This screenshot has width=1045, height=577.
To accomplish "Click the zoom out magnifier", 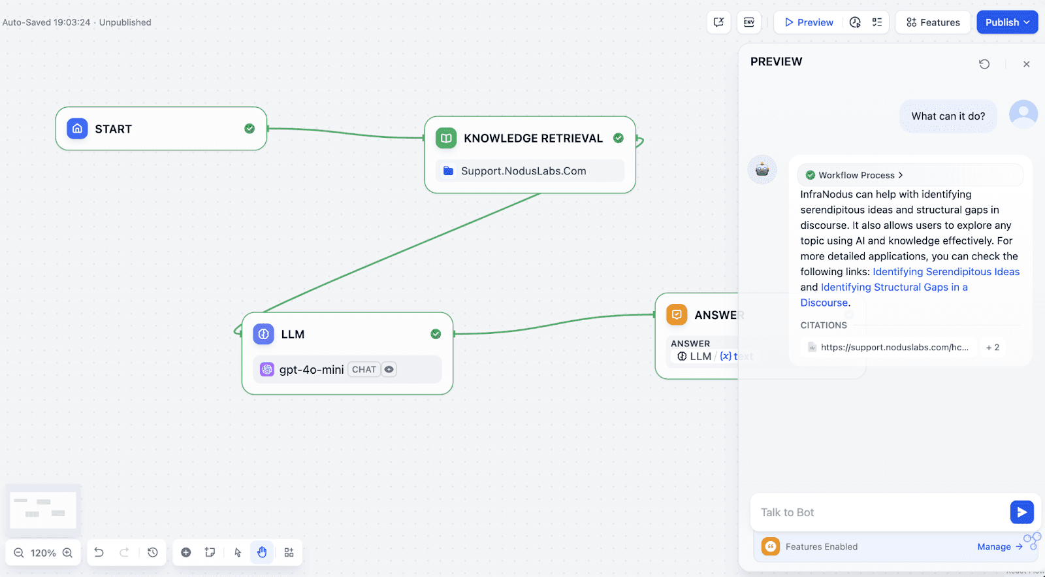I will coord(19,553).
